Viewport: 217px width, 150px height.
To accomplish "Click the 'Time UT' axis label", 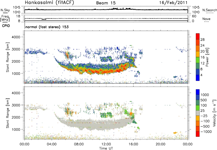I will coord(106,148).
